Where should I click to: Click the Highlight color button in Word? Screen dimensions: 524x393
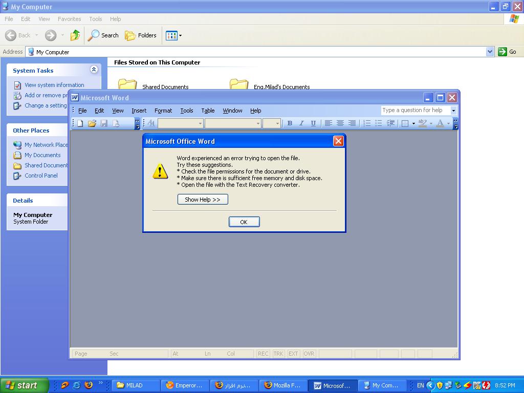[422, 123]
